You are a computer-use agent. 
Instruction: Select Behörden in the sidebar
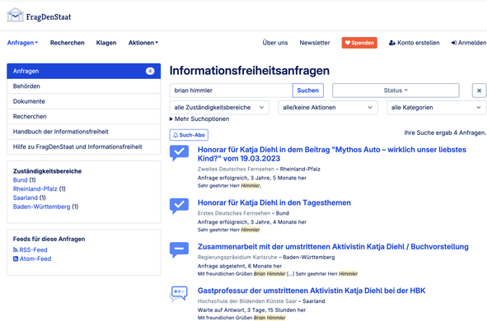coord(83,86)
